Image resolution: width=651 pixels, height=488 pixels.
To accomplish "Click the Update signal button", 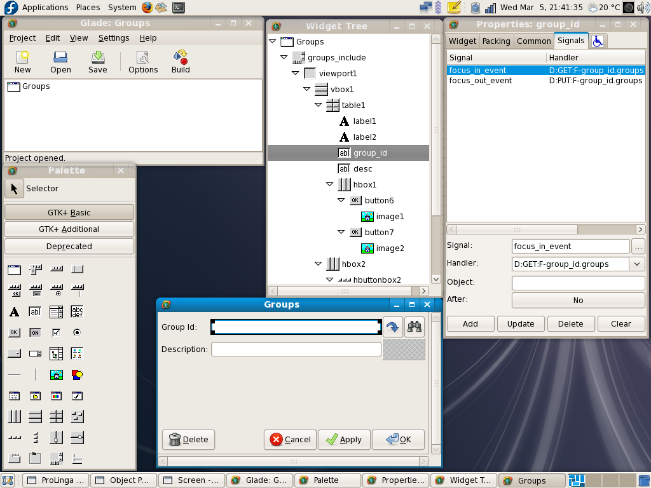I will [x=521, y=323].
